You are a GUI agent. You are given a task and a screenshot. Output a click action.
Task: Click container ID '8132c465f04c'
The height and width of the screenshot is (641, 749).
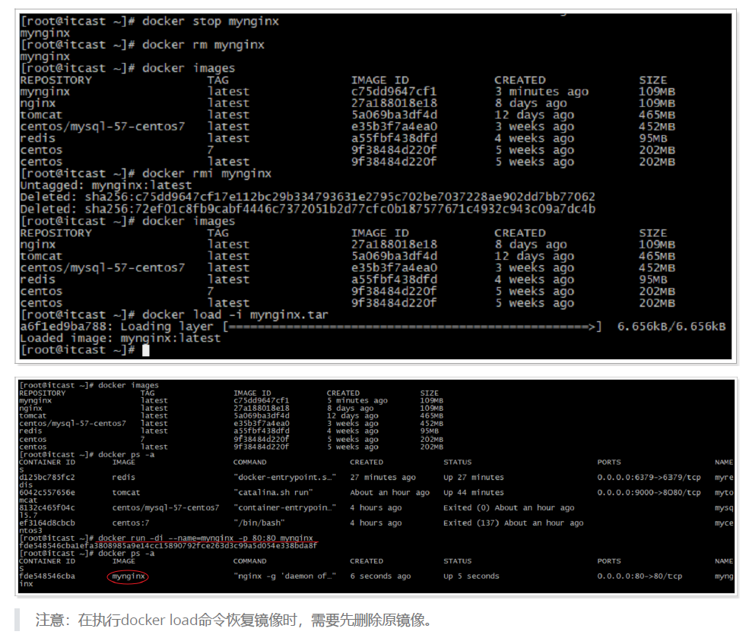click(x=47, y=508)
